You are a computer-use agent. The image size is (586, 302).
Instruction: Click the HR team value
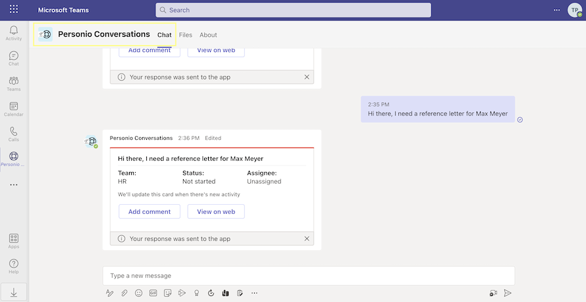[122, 182]
